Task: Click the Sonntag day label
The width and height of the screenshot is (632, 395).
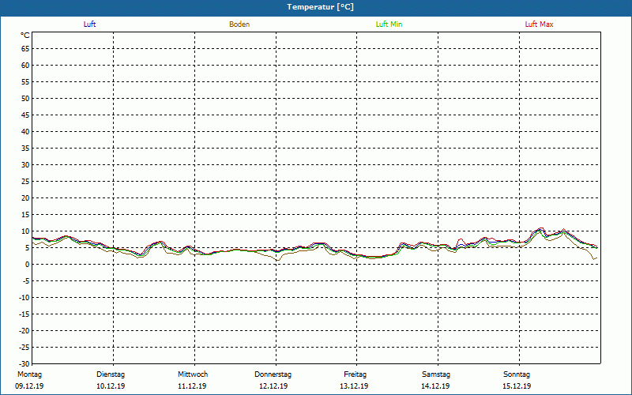Action: [x=517, y=374]
